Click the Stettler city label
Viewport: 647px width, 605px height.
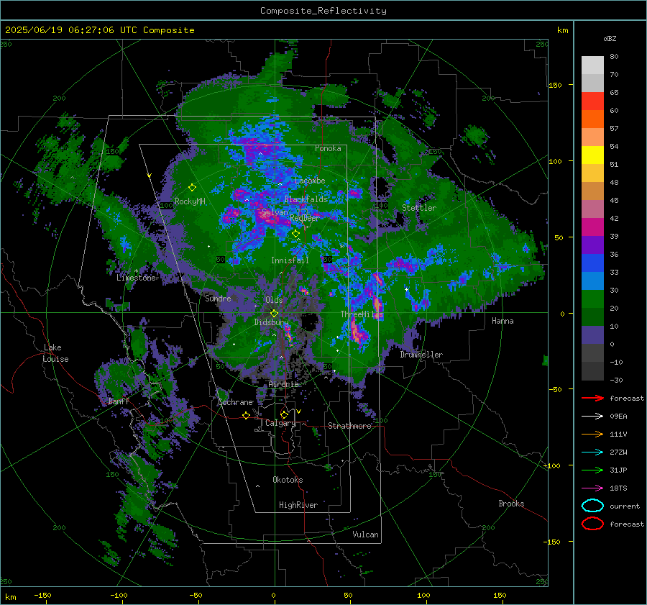click(x=419, y=208)
